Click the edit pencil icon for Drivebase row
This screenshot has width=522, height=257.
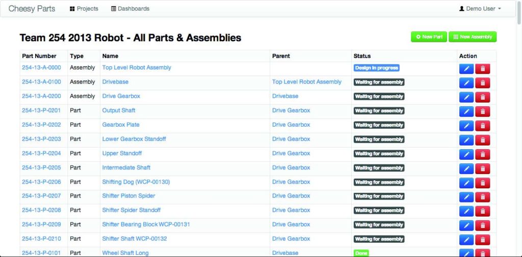point(466,82)
